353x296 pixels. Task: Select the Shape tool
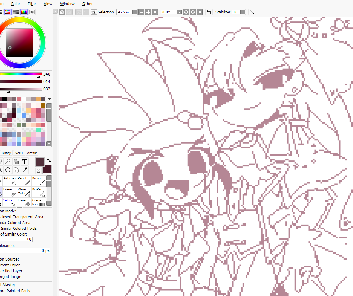[x=16, y=161]
